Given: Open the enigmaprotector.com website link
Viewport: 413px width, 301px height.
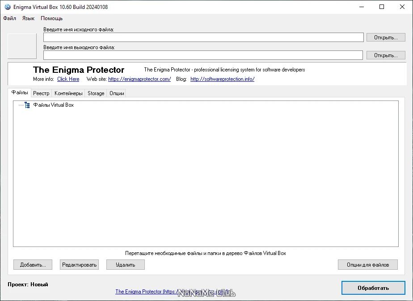Looking at the screenshot, I should pos(139,79).
